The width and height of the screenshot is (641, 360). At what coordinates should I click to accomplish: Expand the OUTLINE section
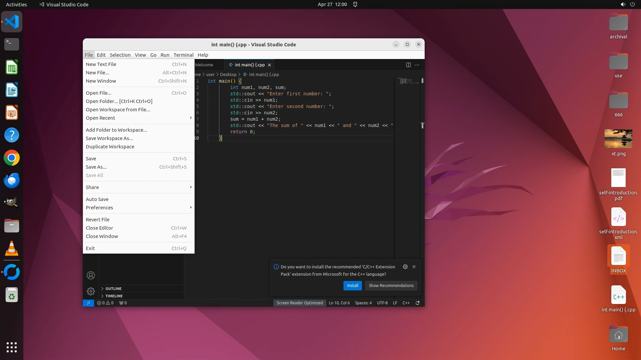pyautogui.click(x=114, y=289)
